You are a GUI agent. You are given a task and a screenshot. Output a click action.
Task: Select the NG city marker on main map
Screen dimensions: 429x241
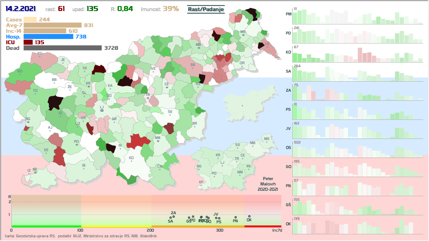click(x=28, y=122)
